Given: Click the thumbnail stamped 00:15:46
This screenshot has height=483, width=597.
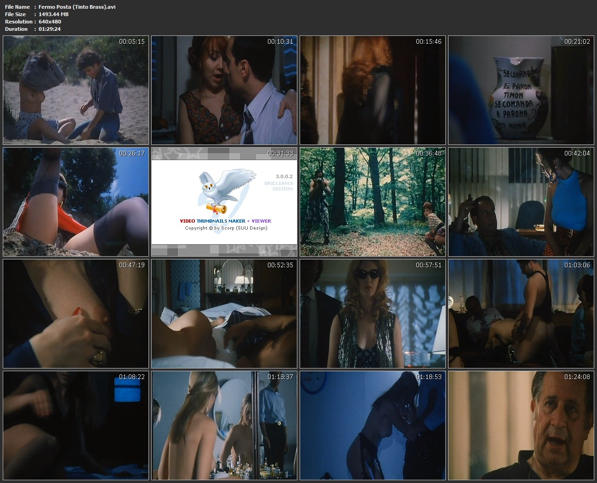Looking at the screenshot, I should [373, 90].
